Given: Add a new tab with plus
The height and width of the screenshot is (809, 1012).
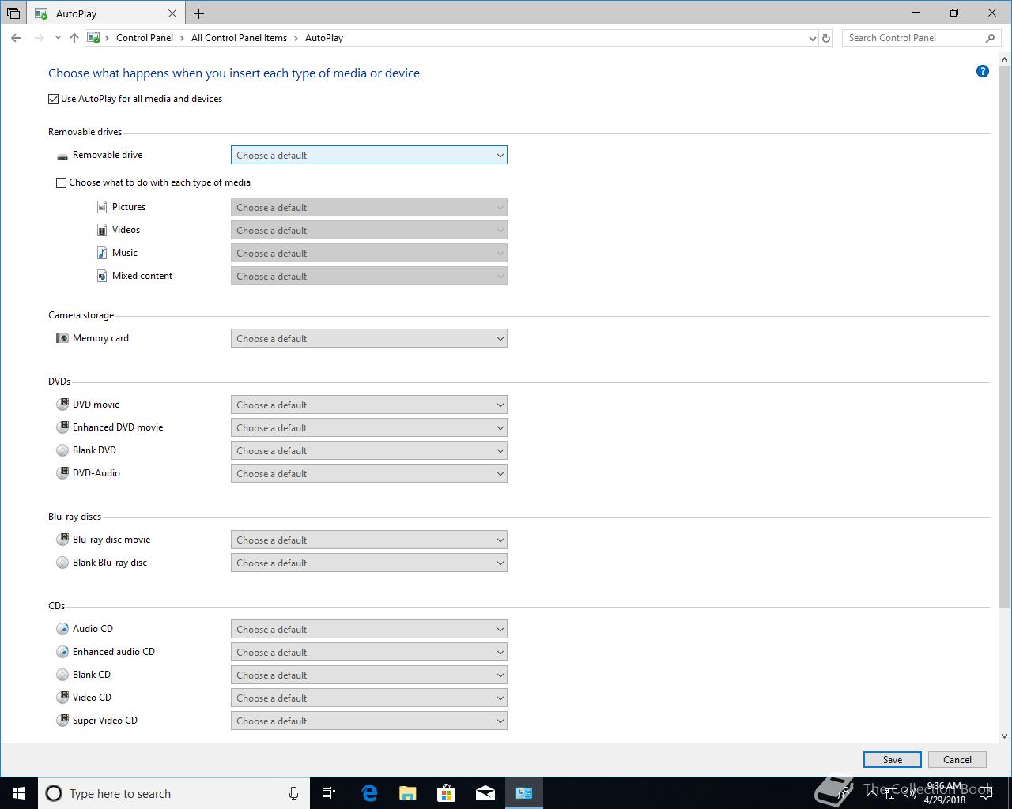Looking at the screenshot, I should click(198, 13).
